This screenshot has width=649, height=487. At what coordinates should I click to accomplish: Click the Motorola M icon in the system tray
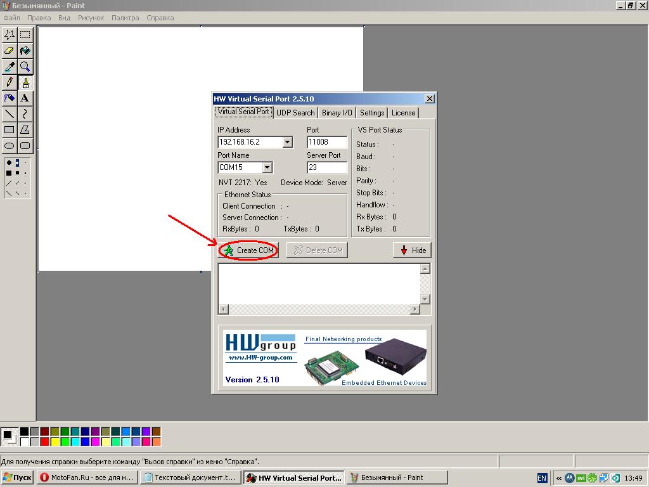click(x=570, y=478)
